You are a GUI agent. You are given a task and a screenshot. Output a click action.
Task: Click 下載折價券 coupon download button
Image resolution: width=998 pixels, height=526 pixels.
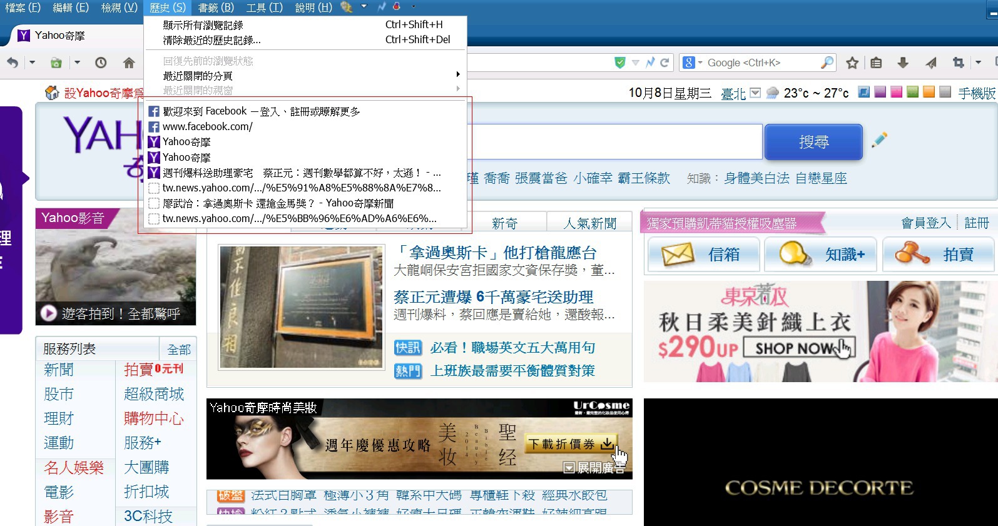coord(570,444)
